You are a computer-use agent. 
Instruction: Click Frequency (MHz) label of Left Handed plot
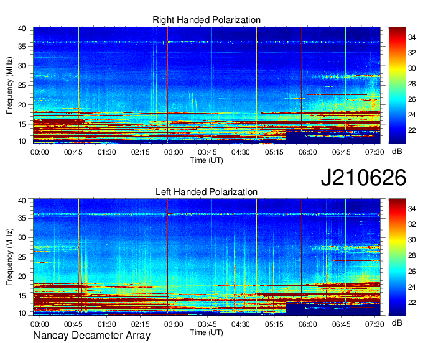tap(9, 257)
